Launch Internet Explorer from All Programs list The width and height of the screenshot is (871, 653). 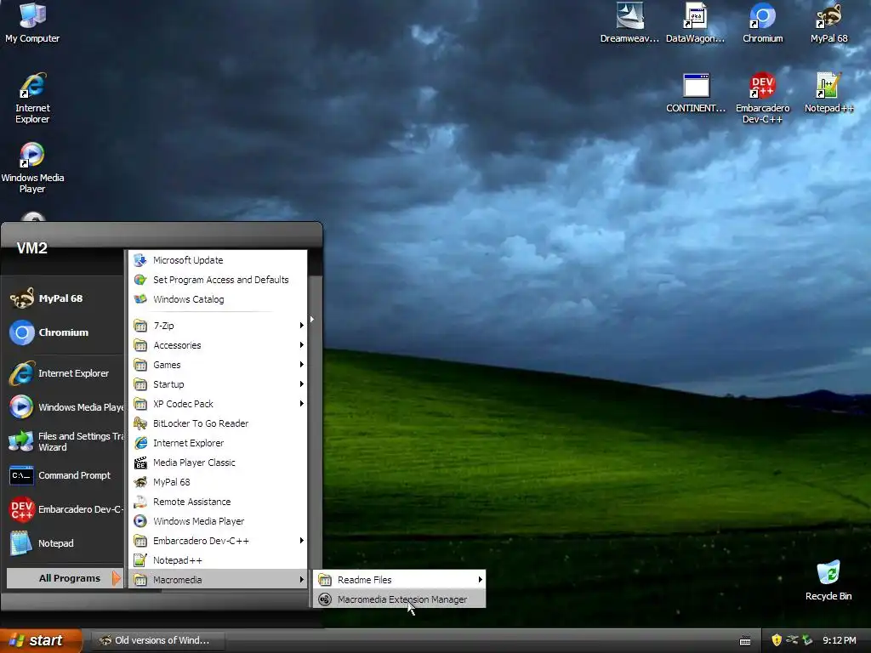click(x=218, y=443)
